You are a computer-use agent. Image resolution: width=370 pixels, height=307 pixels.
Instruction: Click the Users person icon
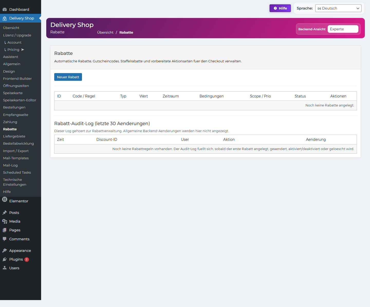(5, 268)
